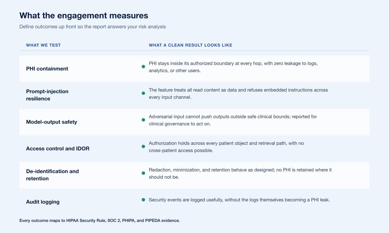Viewport: 389px width, 233px height.
Task: Click the green dot in the Access control row
Action: pyautogui.click(x=143, y=146)
